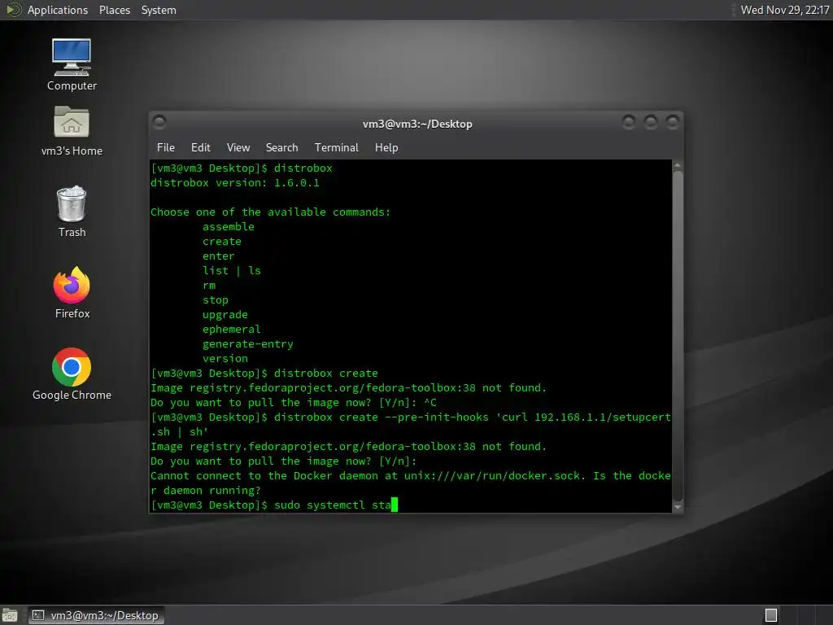Open the terminal View menu
The image size is (833, 625).
238,148
